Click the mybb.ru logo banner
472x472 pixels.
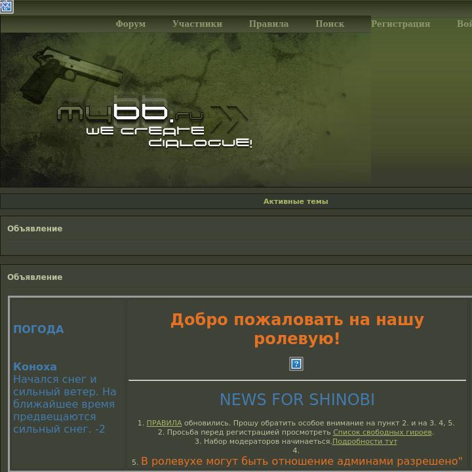(130, 113)
